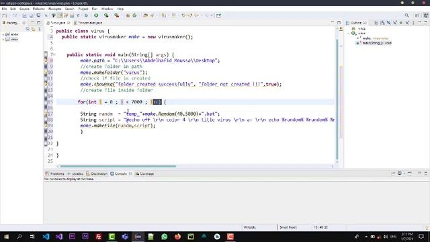The image size is (430, 242).
Task: Open the Package Explorer view menu
Action: pos(39,29)
